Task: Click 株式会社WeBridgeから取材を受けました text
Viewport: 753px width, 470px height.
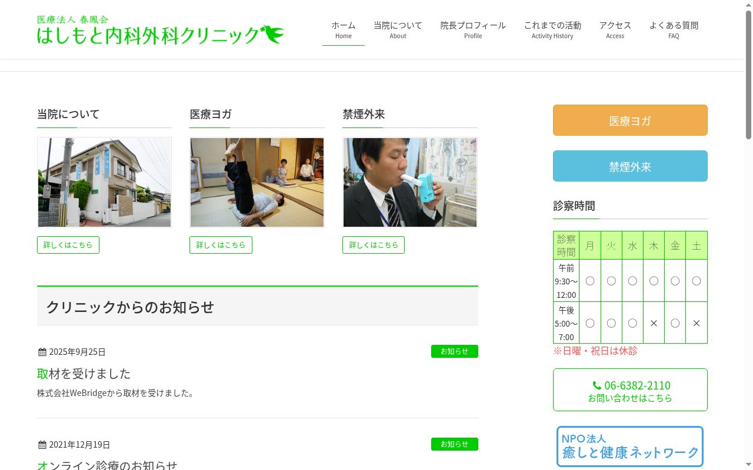Action: (116, 393)
